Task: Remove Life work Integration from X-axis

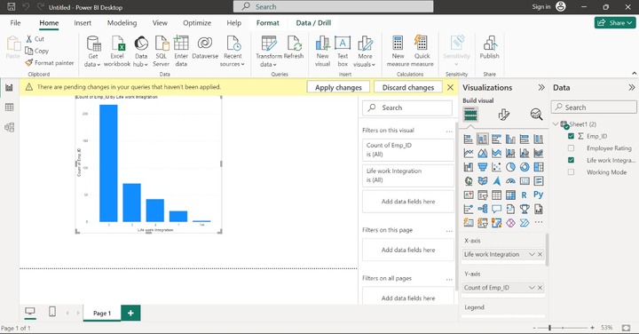Action: pyautogui.click(x=540, y=254)
